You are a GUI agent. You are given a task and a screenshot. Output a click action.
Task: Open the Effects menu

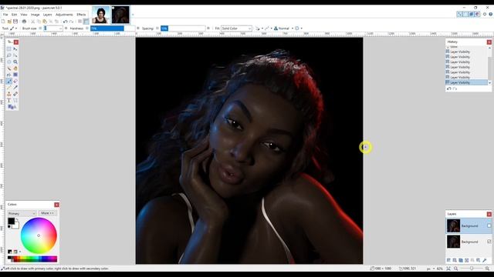pos(81,15)
